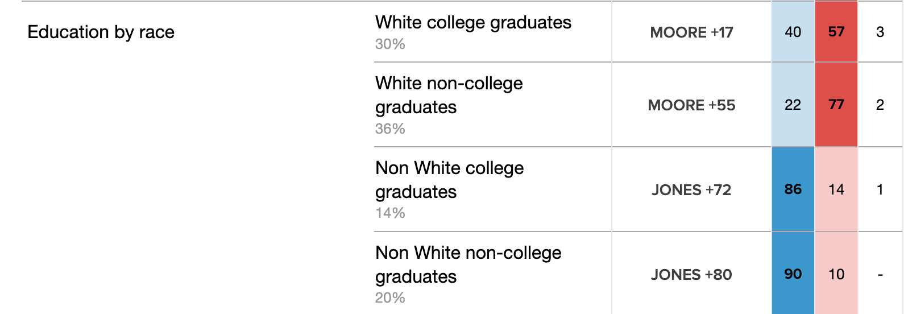904x314 pixels.
Task: Click the 36% share of respondents
Action: click(390, 129)
